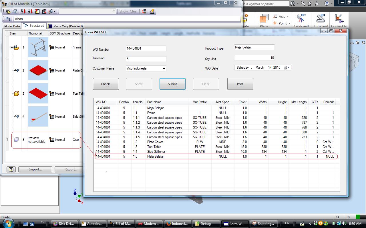Open the Debug taskbar button
This screenshot has width=366, height=228.
point(206,224)
